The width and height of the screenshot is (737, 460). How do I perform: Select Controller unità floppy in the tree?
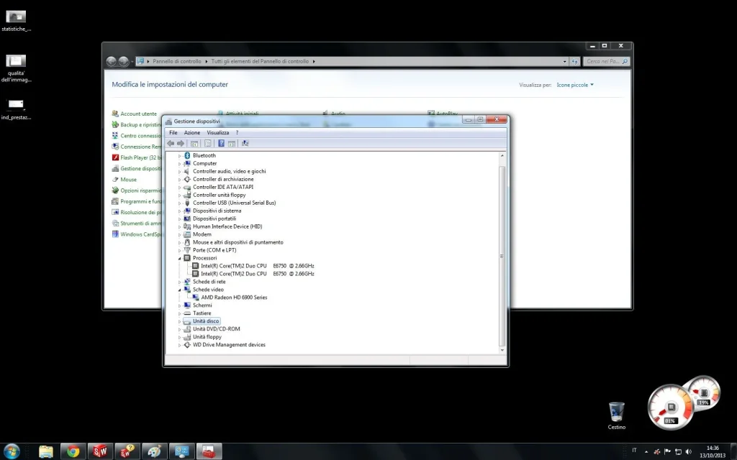tap(219, 195)
